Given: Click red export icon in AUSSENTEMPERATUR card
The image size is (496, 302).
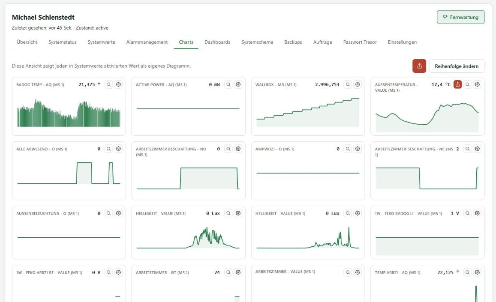Looking at the screenshot, I should (x=457, y=84).
